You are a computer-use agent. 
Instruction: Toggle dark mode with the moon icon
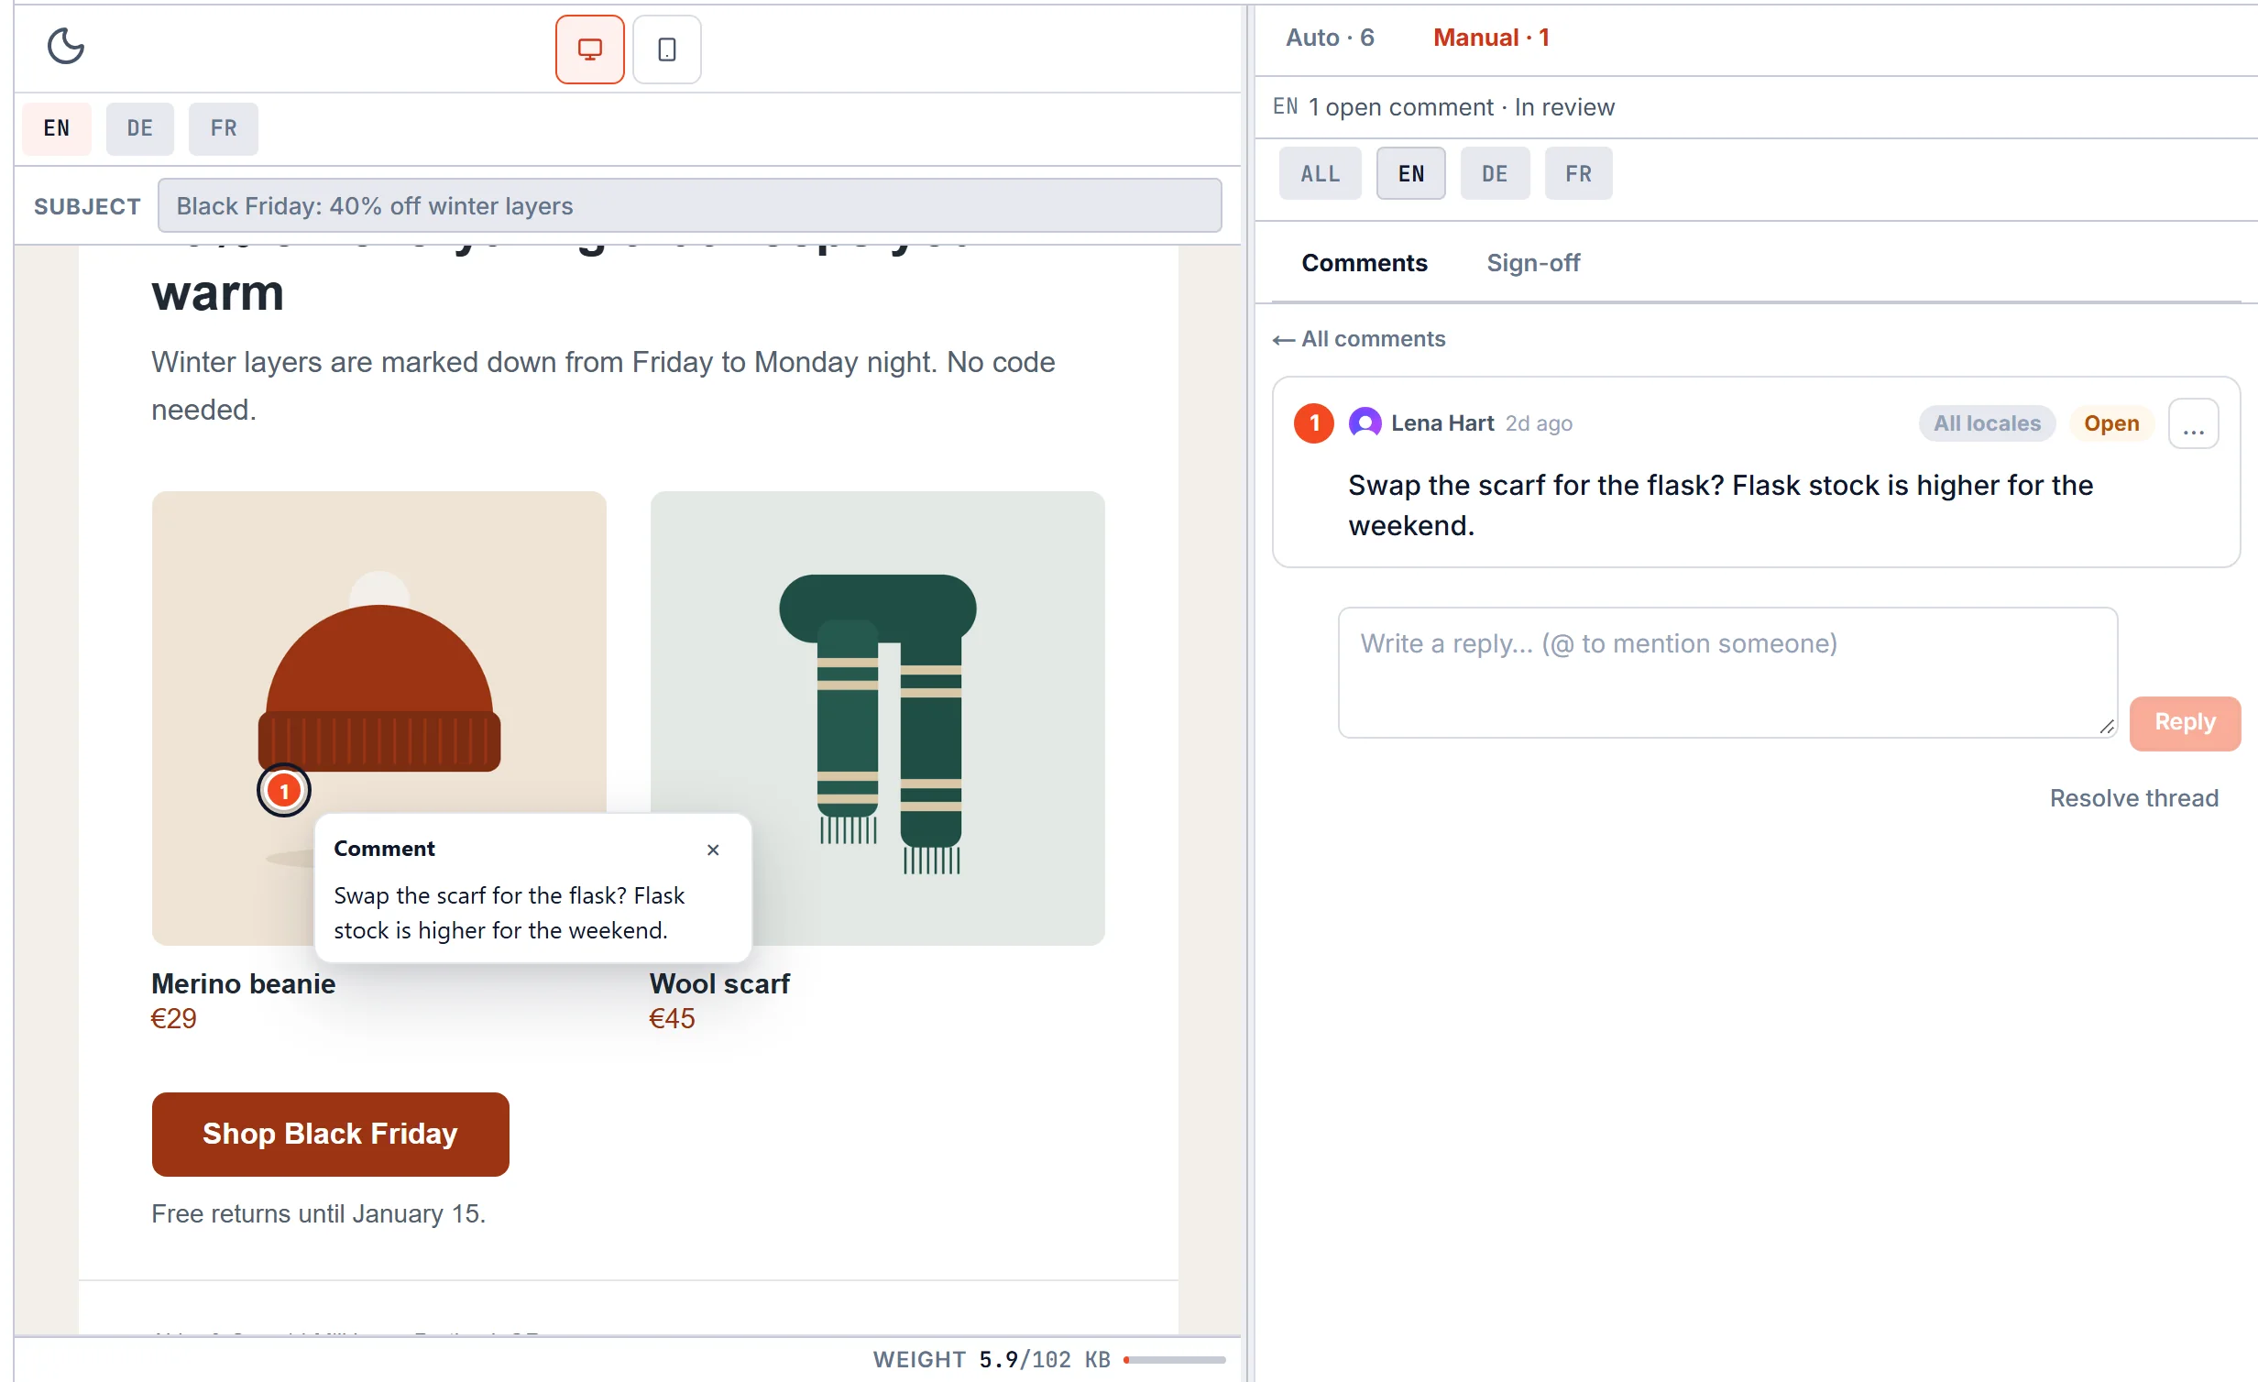[65, 46]
